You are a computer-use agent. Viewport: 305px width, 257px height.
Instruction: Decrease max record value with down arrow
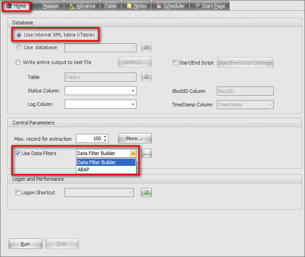tap(105, 140)
